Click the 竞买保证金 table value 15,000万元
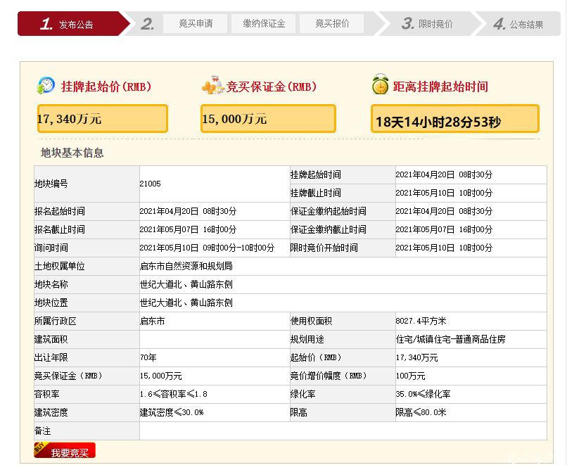This screenshot has width=567, height=465. [x=161, y=376]
